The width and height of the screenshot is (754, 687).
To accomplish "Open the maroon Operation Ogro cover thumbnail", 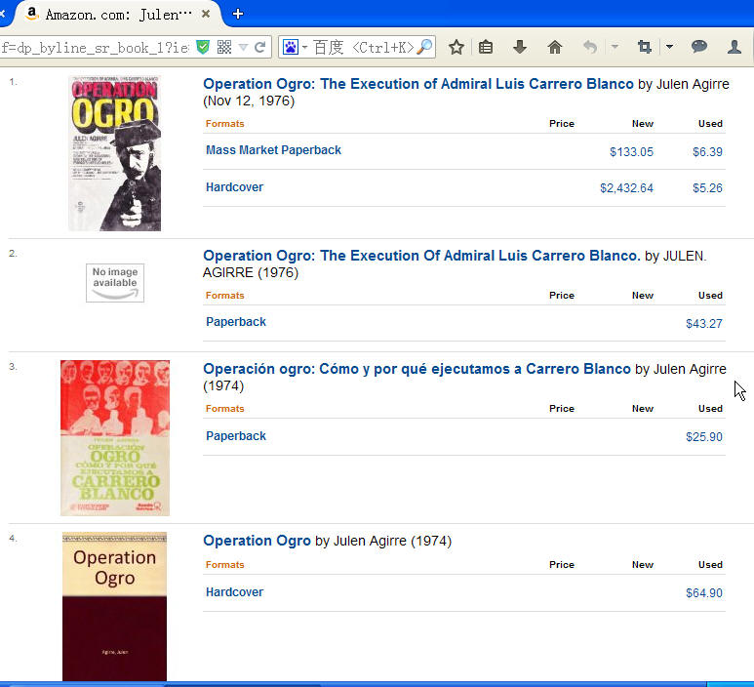I will pyautogui.click(x=114, y=606).
